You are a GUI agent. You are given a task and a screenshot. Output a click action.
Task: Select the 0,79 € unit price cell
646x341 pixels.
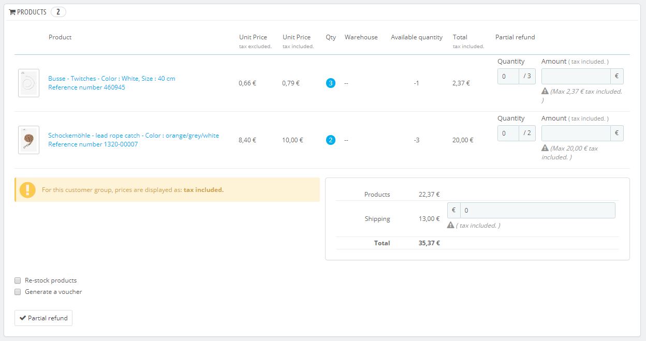coord(291,83)
